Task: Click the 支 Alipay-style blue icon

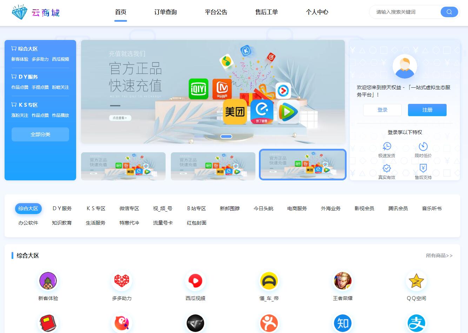Action: [416, 323]
